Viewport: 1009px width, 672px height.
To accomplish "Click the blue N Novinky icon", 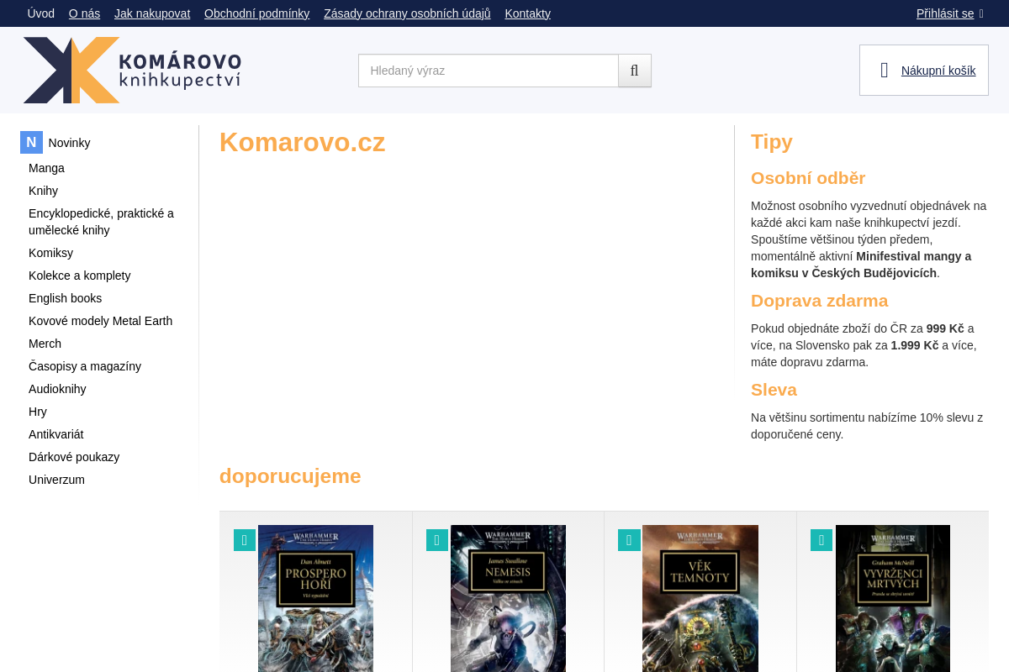I will pyautogui.click(x=31, y=143).
